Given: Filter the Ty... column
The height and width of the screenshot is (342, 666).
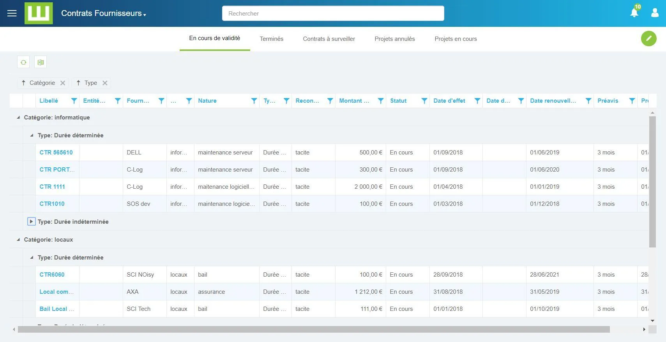Looking at the screenshot, I should 286,101.
